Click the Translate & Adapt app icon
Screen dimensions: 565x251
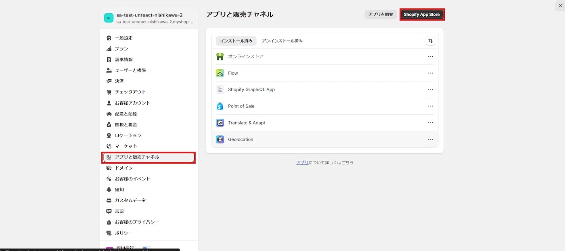(220, 122)
